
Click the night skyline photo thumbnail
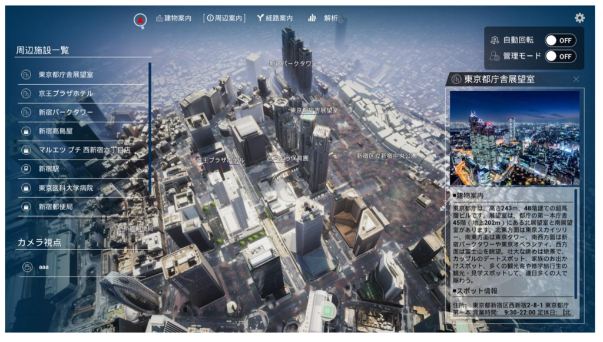pyautogui.click(x=515, y=138)
